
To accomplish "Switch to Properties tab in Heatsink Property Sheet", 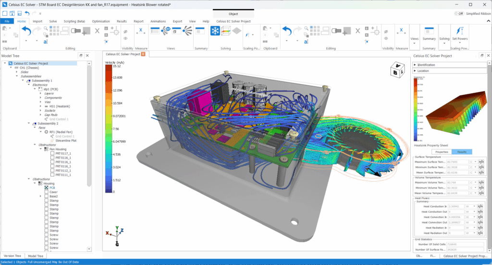I will [442, 152].
